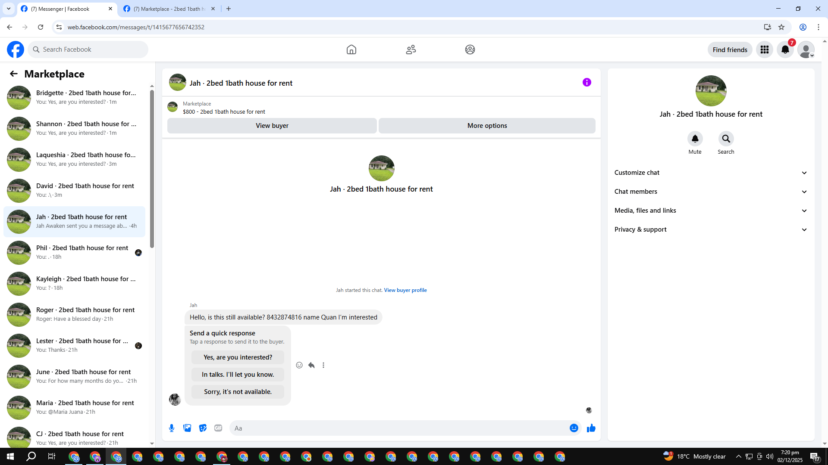
Task: Expand Media, files and links section
Action: pos(711,211)
